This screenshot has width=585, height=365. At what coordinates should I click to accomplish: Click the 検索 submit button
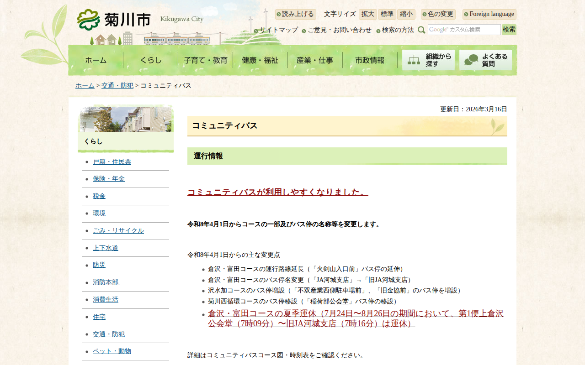tap(509, 30)
